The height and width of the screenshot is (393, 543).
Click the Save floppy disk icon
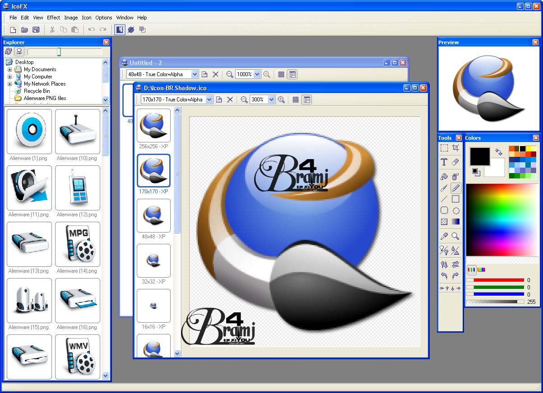point(36,30)
